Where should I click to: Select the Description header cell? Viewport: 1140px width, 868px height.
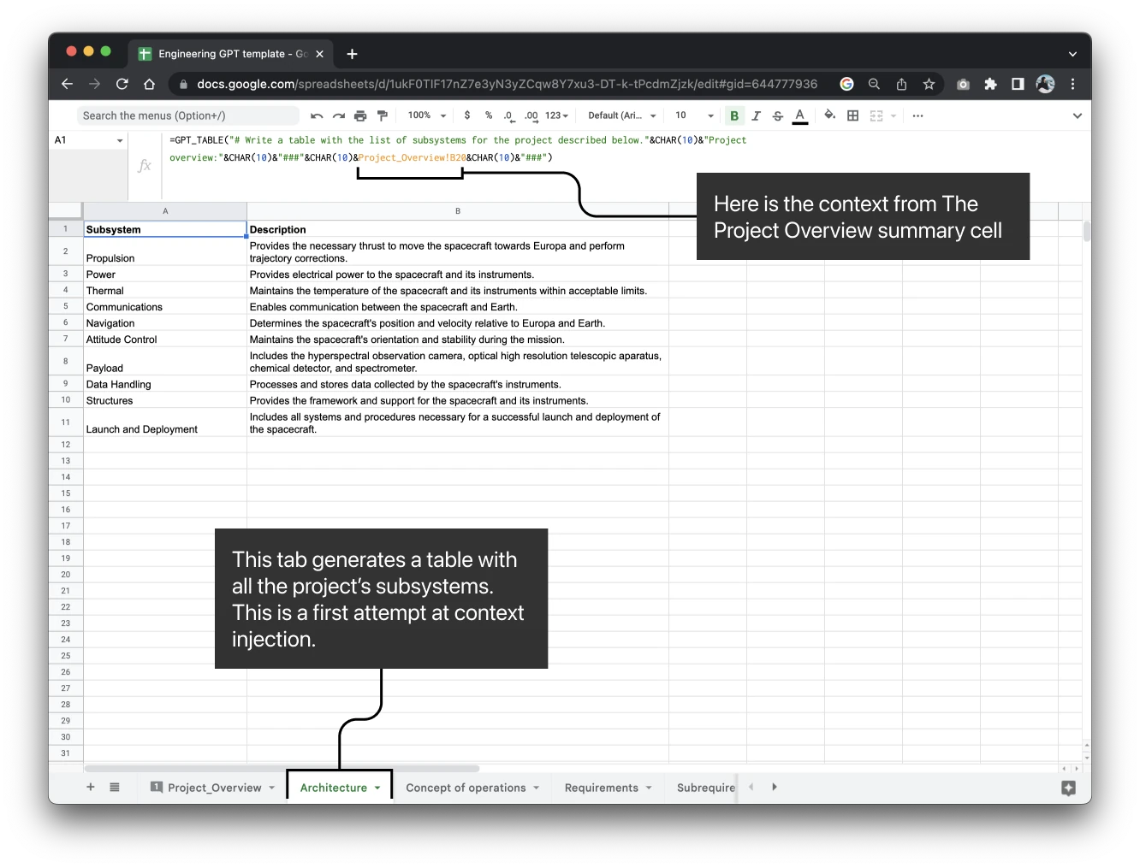coord(458,229)
